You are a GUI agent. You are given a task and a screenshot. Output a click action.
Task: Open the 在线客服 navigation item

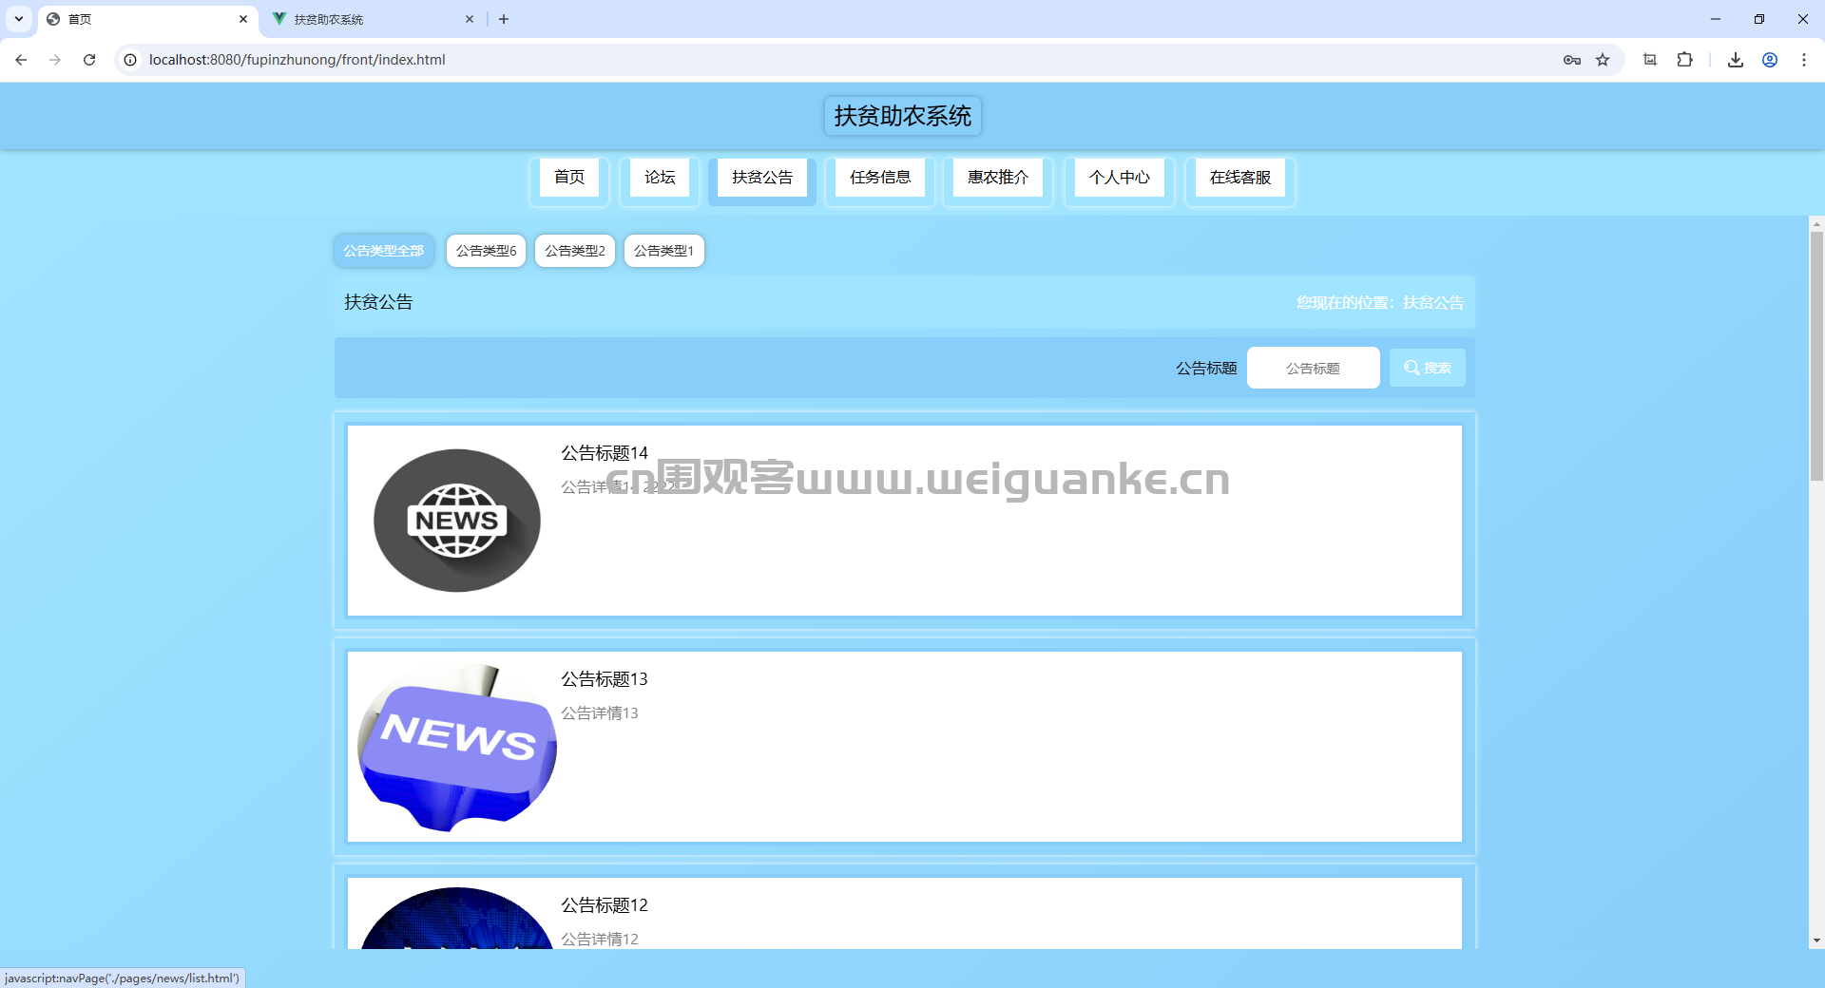[x=1240, y=178]
